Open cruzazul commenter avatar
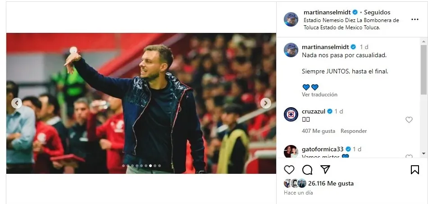The image size is (428, 204). pyautogui.click(x=291, y=114)
